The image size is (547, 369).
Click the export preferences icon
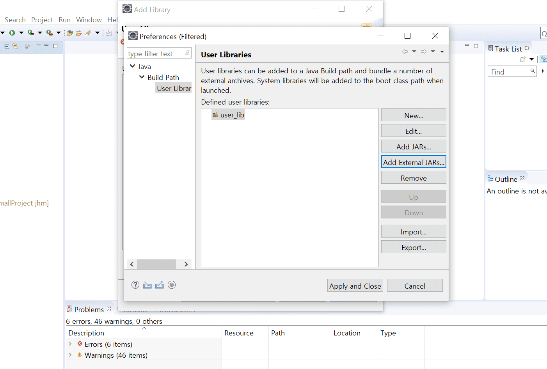click(160, 285)
